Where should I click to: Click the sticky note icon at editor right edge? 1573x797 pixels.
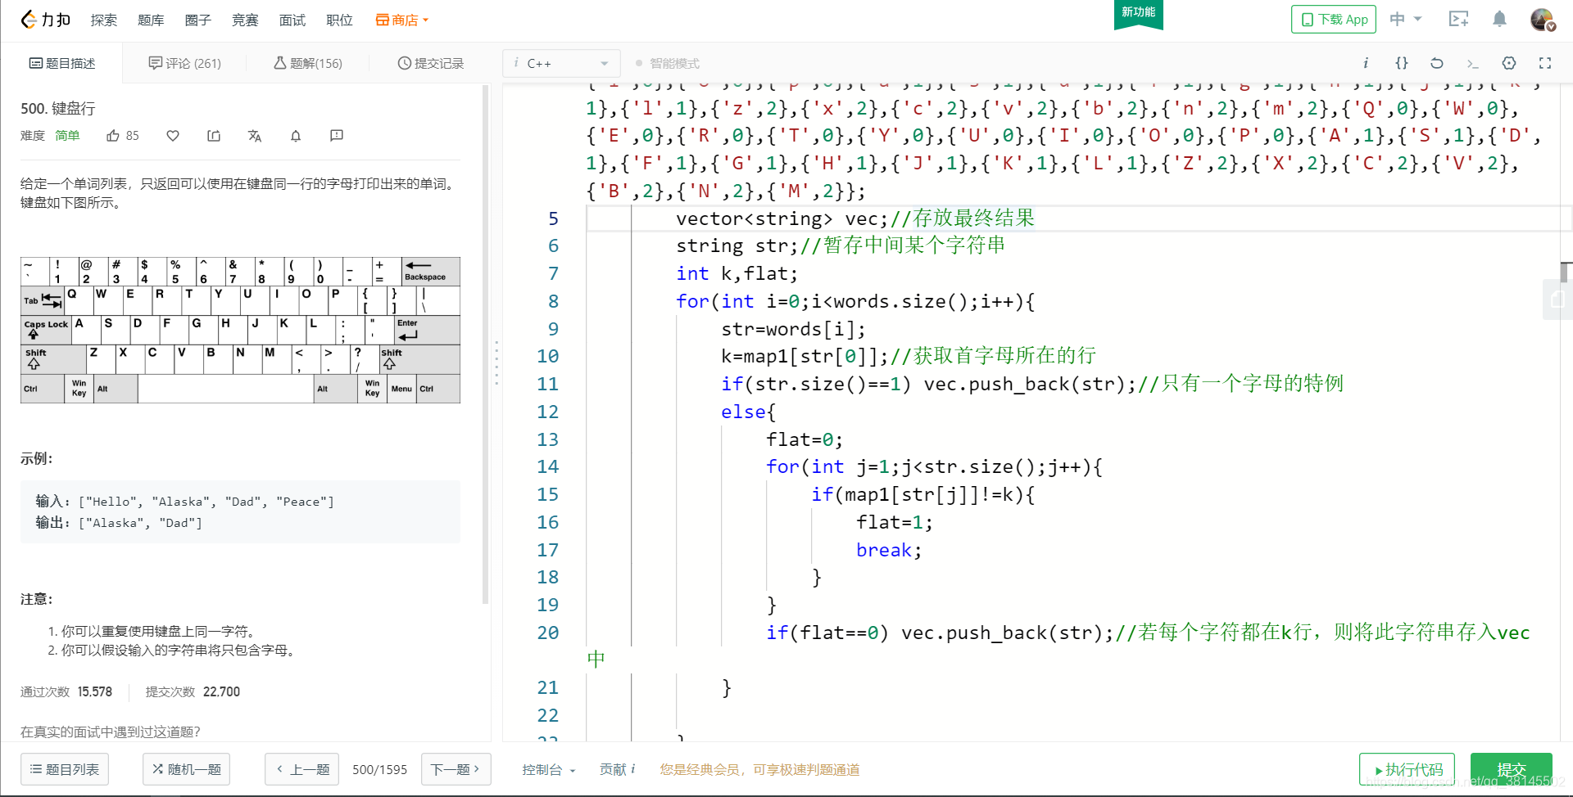[1557, 300]
